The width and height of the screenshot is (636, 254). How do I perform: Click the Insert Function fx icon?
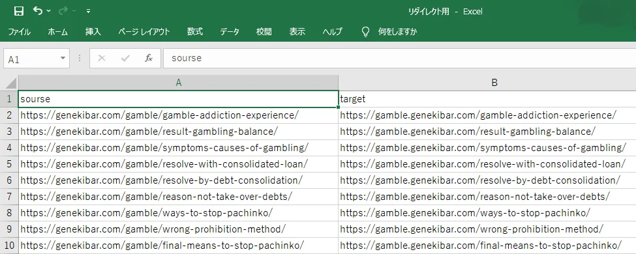(x=149, y=59)
